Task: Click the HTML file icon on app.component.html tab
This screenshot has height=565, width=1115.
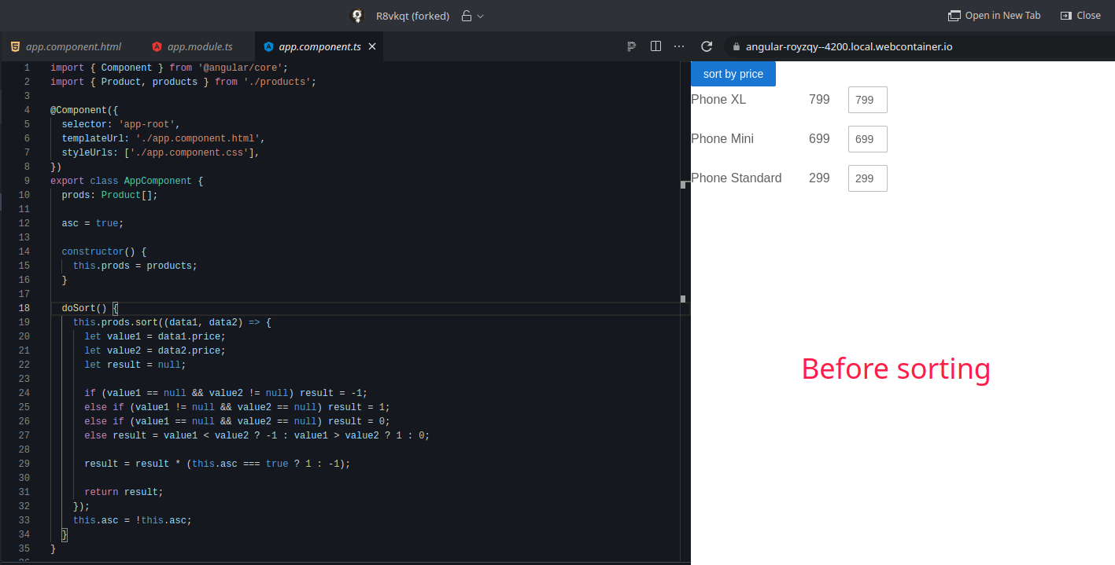Action: (14, 46)
